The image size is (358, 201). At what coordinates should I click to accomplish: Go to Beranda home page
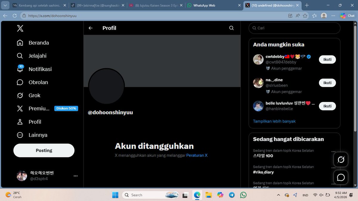[x=33, y=43]
